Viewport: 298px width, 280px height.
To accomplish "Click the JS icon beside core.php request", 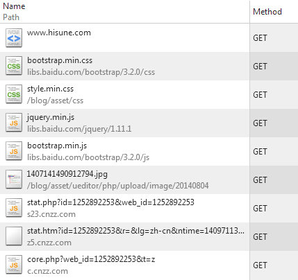I will [14, 265].
